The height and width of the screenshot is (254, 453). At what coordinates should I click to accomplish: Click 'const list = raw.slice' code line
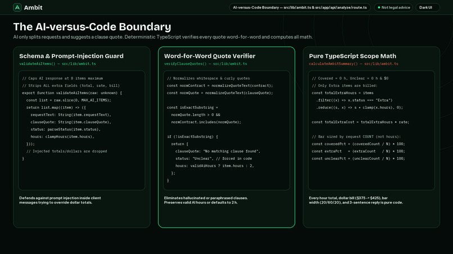(x=69, y=100)
